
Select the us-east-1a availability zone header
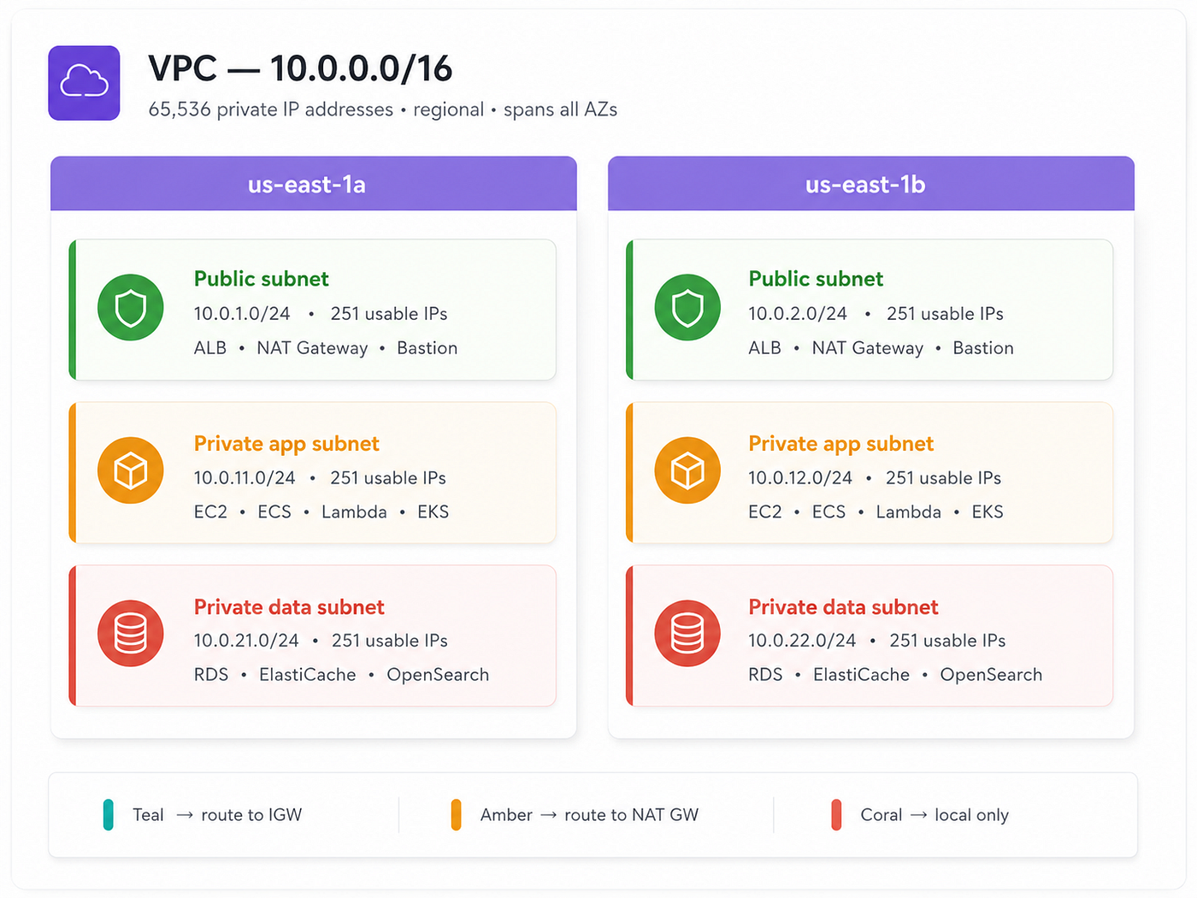(314, 184)
